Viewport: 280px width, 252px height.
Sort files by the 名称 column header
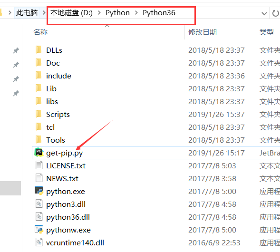[40, 32]
